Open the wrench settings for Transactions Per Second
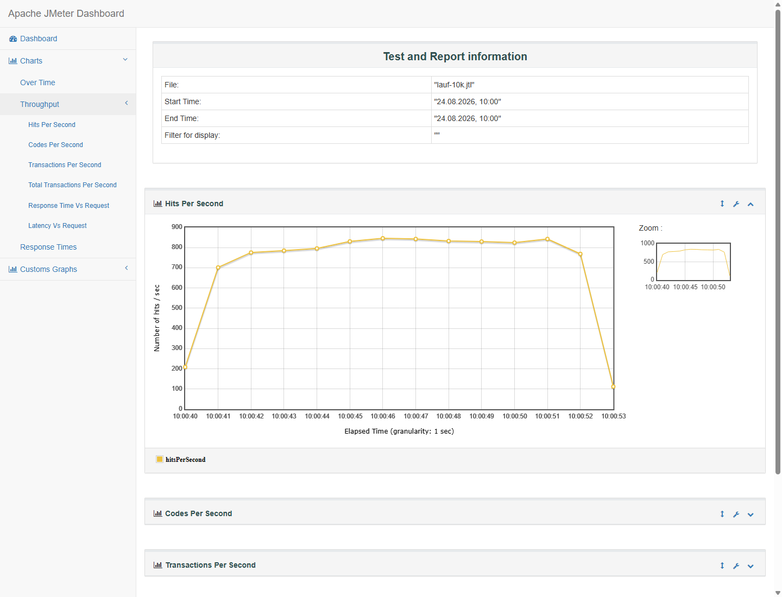This screenshot has height=597, width=782. [x=736, y=566]
